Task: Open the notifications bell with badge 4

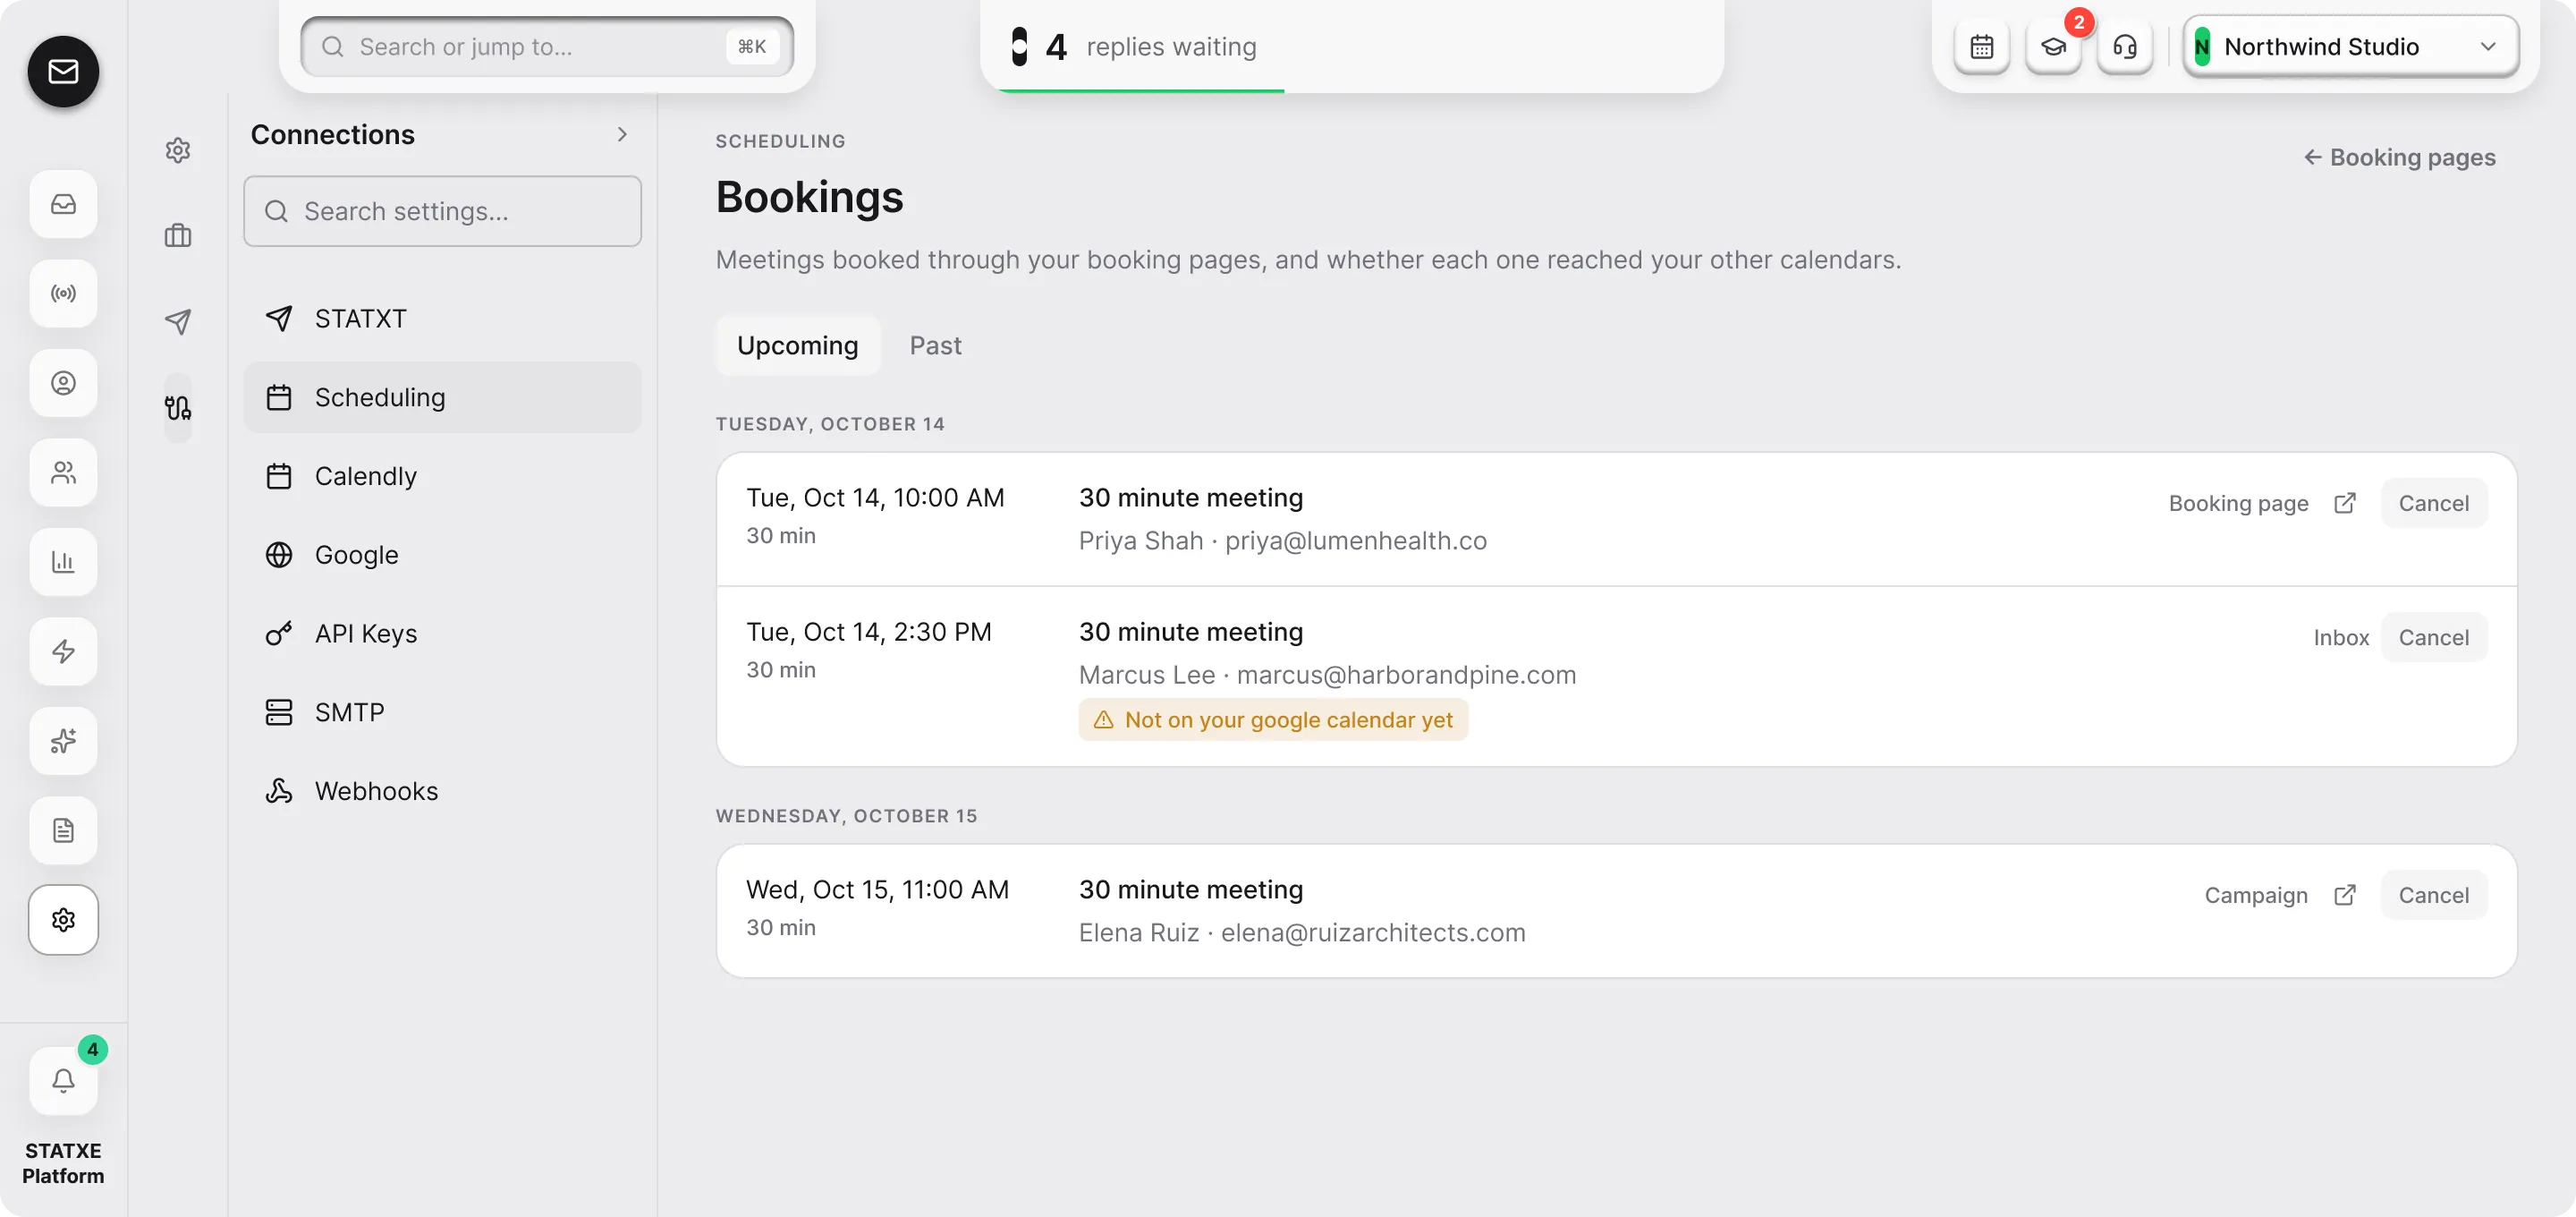Action: coord(63,1080)
